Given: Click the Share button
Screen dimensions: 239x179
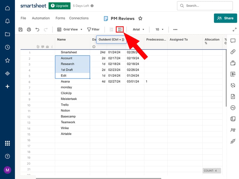Looking at the screenshot, I should click(226, 18).
